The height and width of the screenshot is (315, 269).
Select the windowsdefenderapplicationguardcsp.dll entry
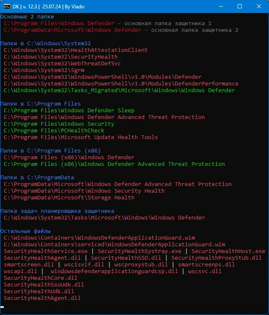pos(114,271)
